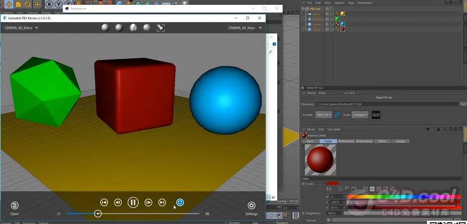The width and height of the screenshot is (467, 224).
Task: Select fourth shading mode sphere icon
Action: pos(147,27)
